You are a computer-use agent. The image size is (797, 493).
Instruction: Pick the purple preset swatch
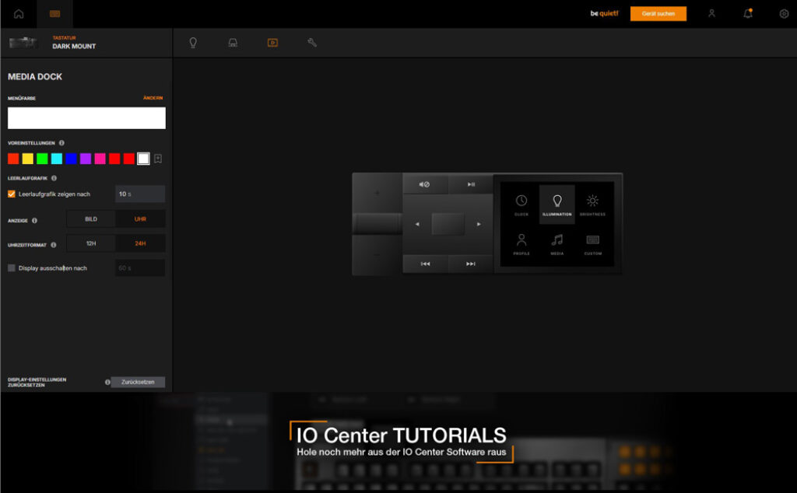point(86,159)
